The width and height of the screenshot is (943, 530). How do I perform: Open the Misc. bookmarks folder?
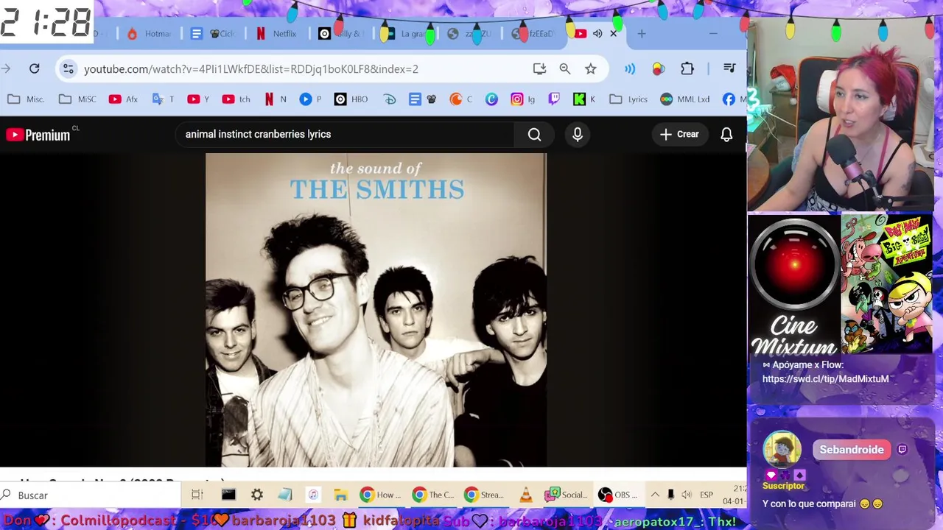click(27, 99)
